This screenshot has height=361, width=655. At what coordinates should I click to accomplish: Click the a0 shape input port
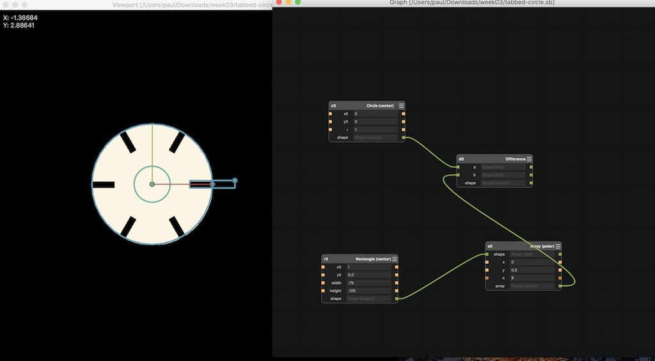[487, 254]
